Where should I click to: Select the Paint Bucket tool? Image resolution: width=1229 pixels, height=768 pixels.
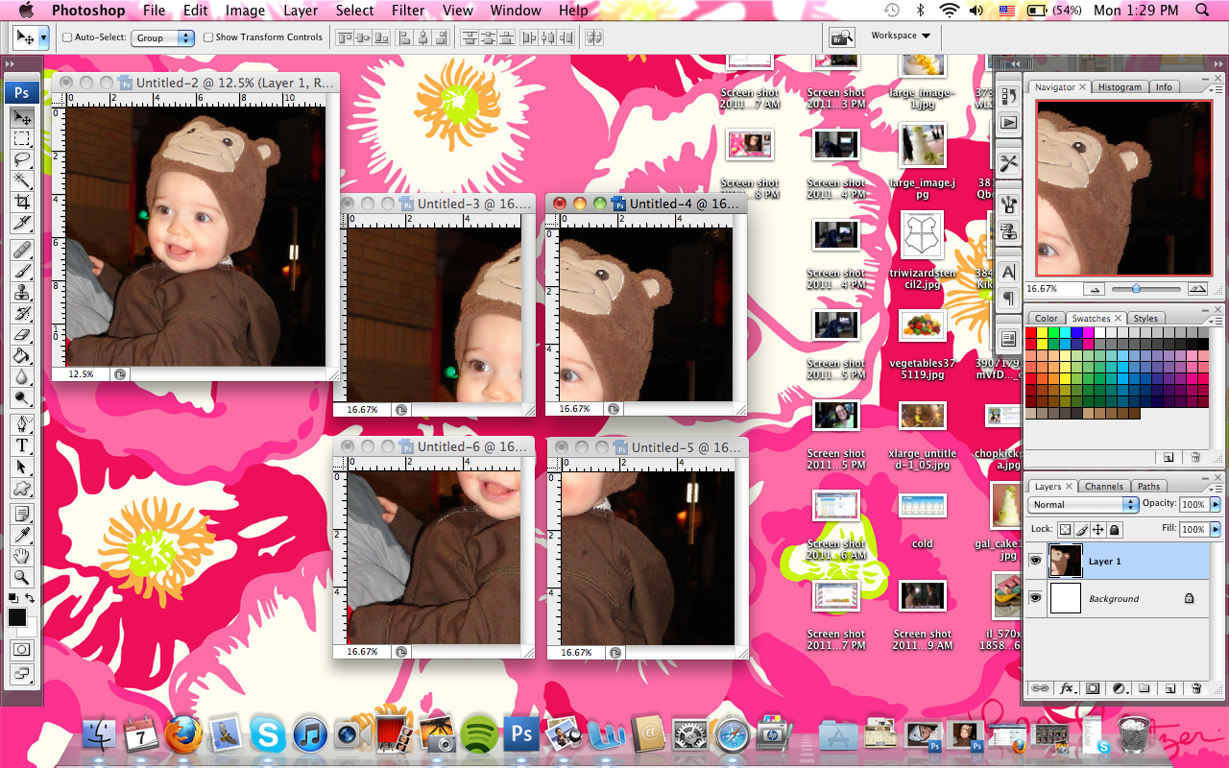pos(22,355)
